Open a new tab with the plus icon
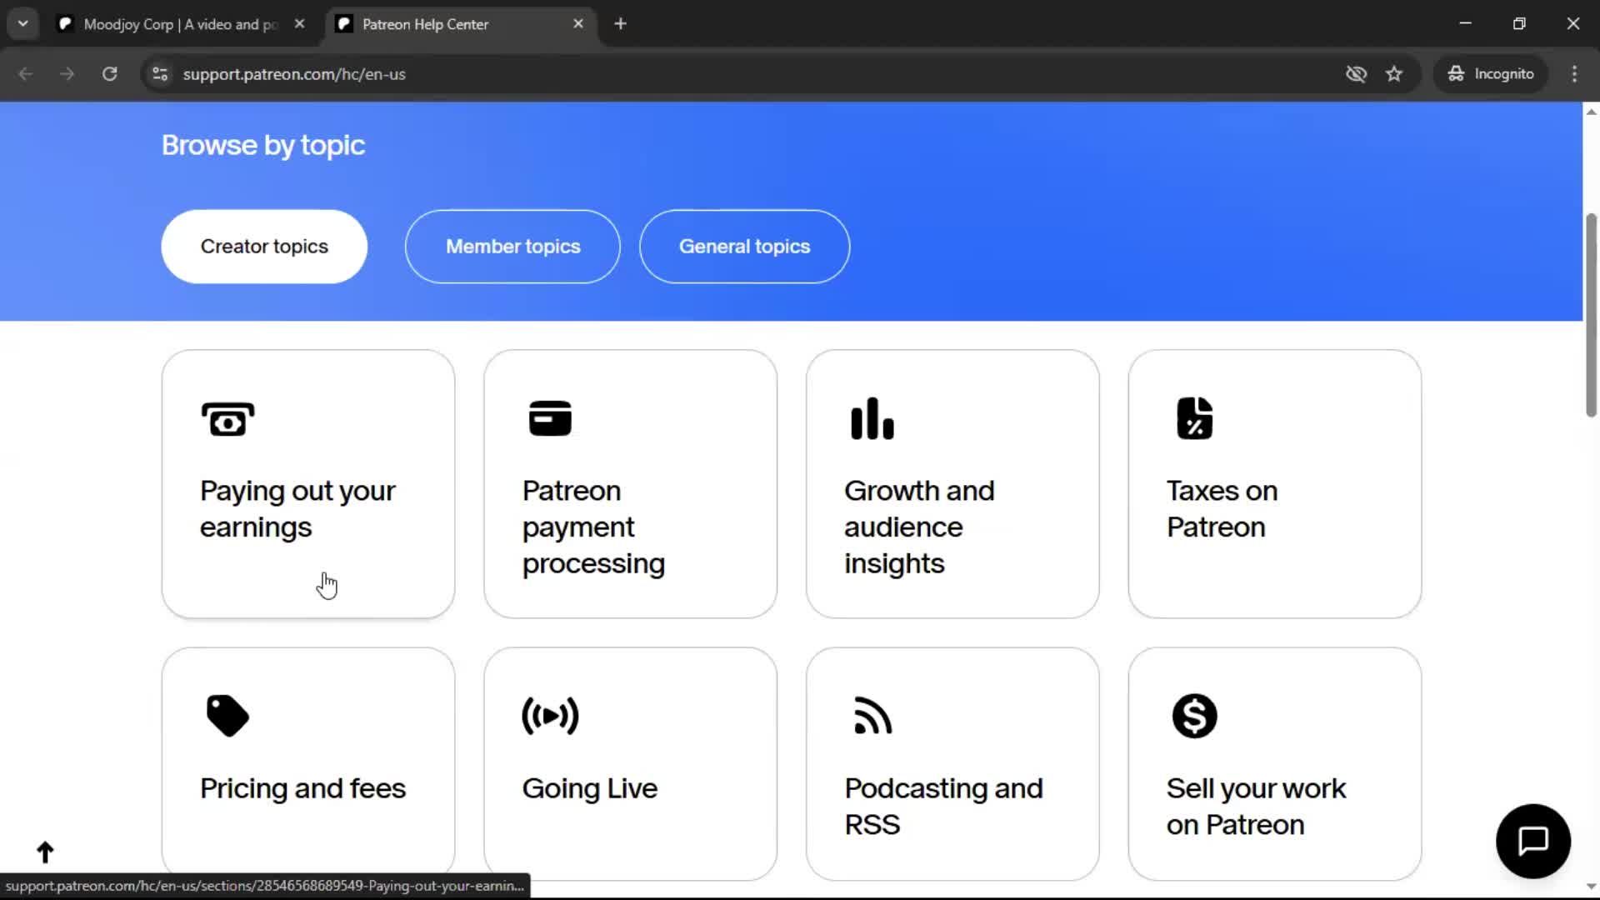Screen dimensions: 1600x900 click(620, 24)
